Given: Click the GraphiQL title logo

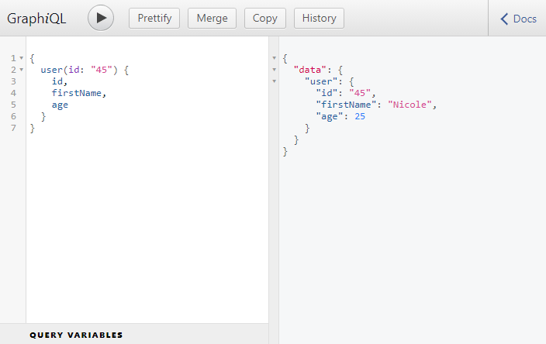Looking at the screenshot, I should pyautogui.click(x=36, y=19).
